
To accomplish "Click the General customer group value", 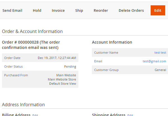I will pyautogui.click(x=160, y=70).
